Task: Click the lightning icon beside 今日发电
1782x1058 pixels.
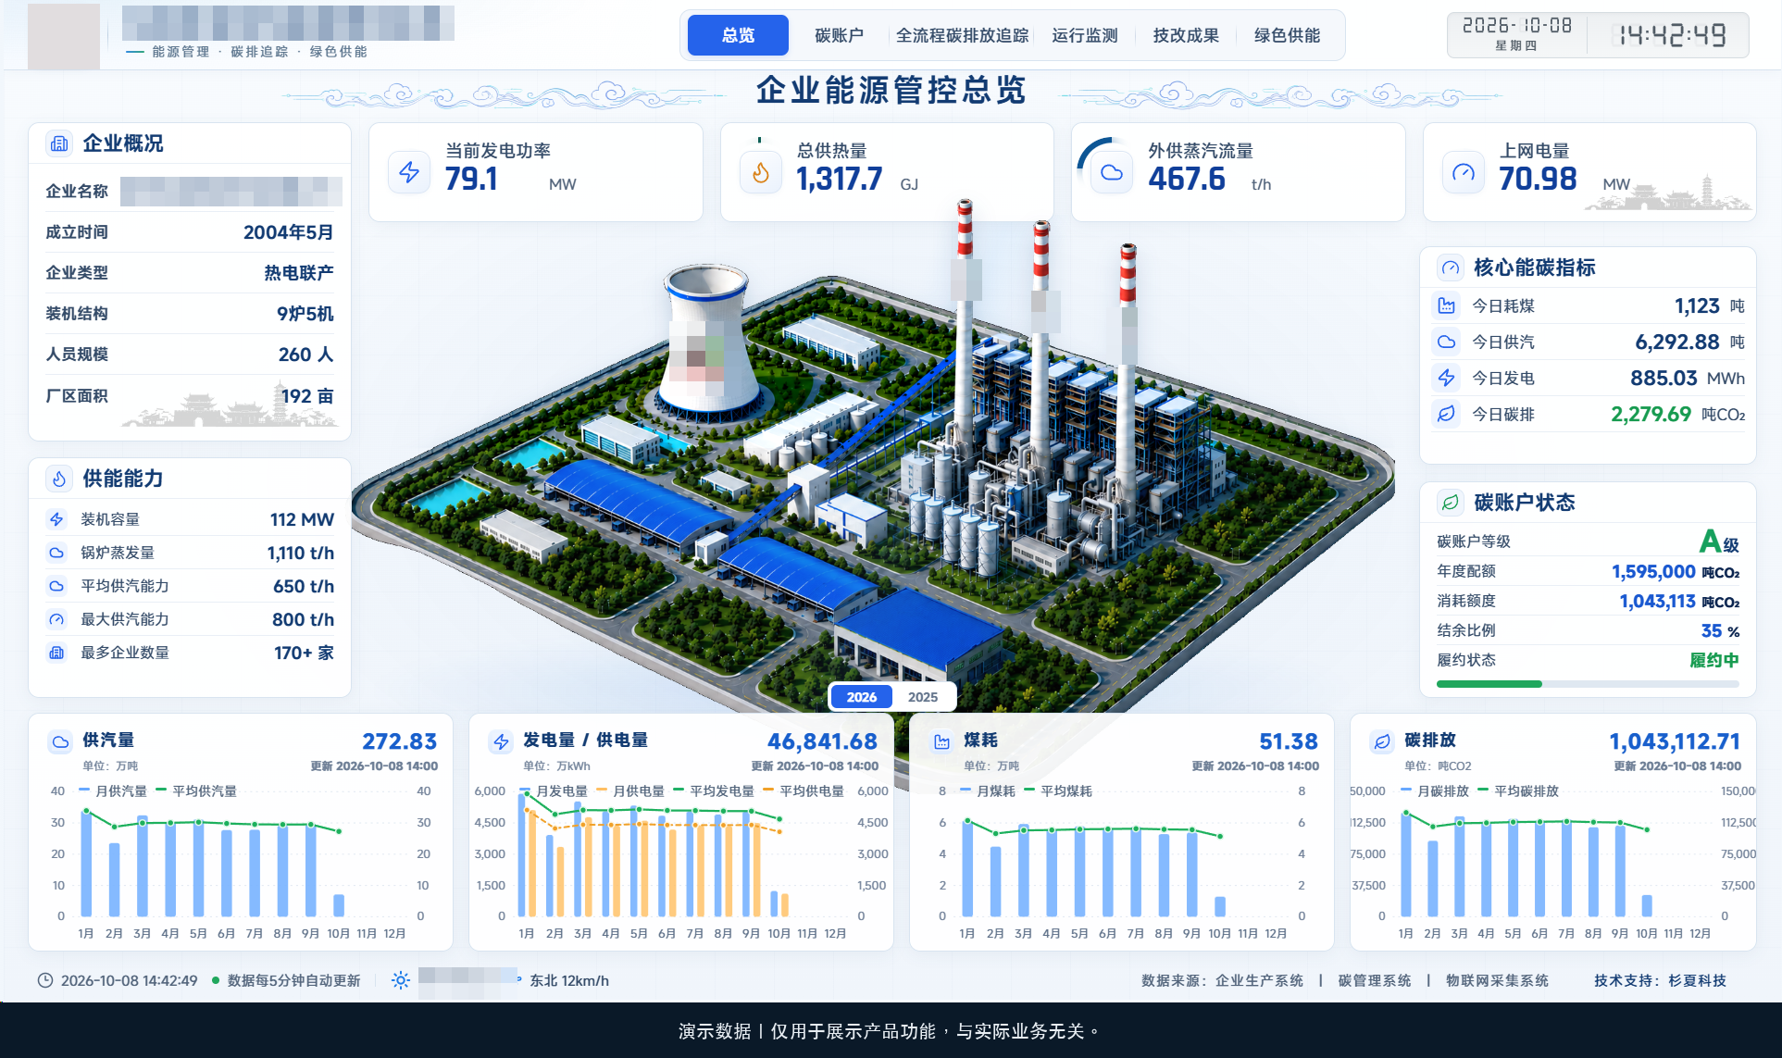Action: click(x=1446, y=378)
